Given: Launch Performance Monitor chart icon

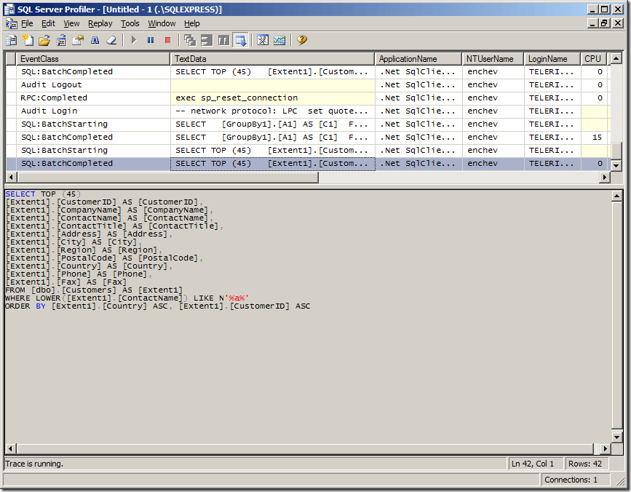Looking at the screenshot, I should point(279,40).
